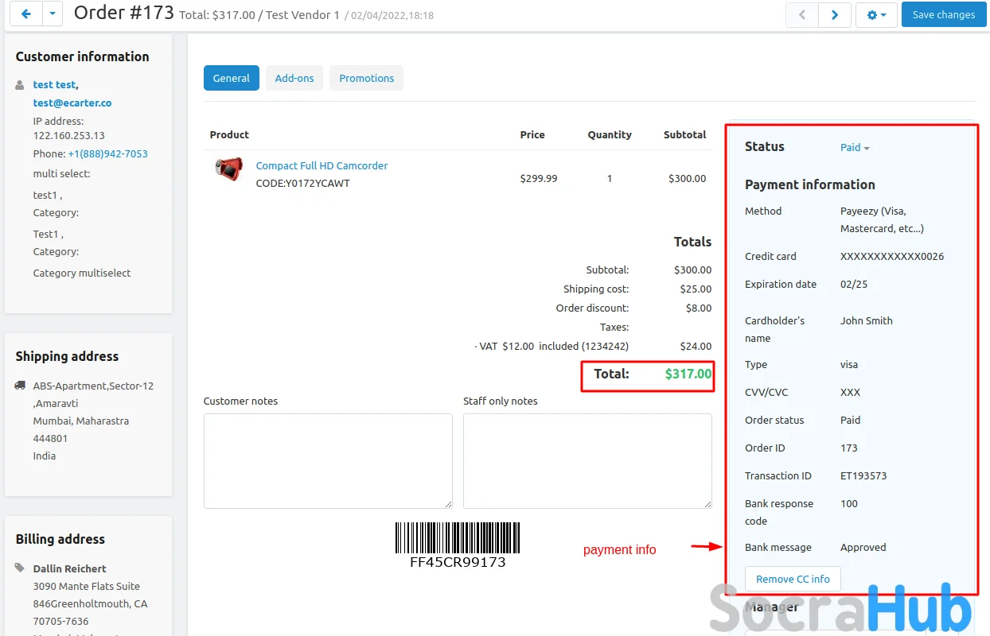The height and width of the screenshot is (636, 990).
Task: Click Save changes button
Action: (943, 14)
